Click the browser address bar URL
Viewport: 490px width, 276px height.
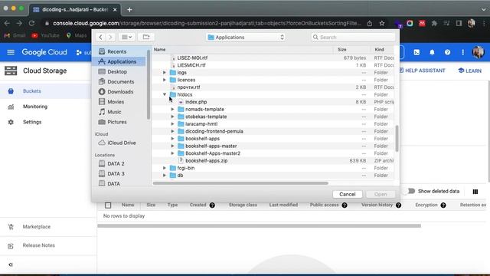(x=207, y=24)
